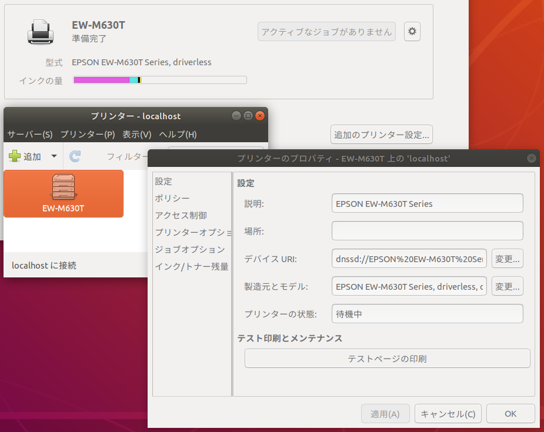Click 変更... next to デバイス URI

pyautogui.click(x=507, y=258)
